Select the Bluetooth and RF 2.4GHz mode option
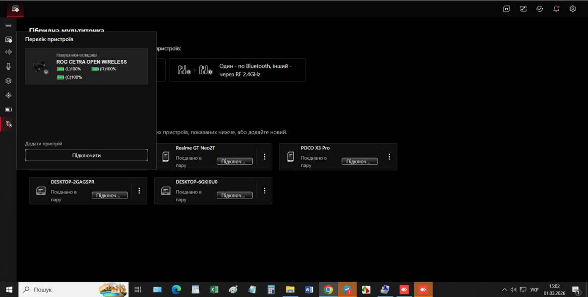 [x=237, y=70]
